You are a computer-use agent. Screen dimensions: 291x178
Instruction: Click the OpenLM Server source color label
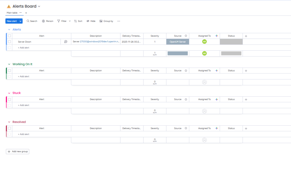178,42
